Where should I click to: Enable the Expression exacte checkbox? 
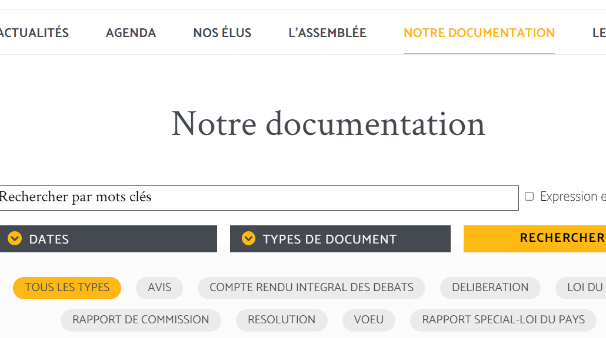[529, 197]
